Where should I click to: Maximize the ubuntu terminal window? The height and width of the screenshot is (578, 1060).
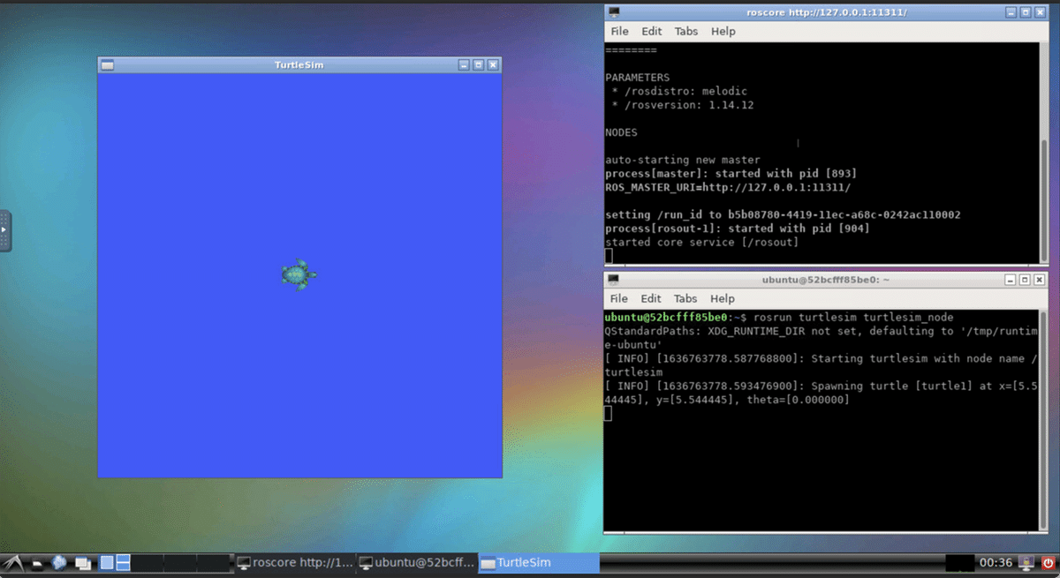coord(1026,280)
